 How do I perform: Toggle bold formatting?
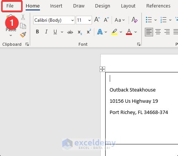(37, 32)
